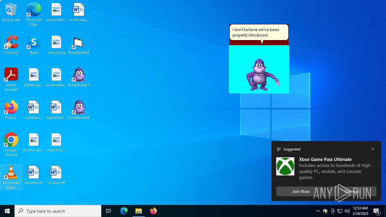Image resolution: width=386 pixels, height=217 pixels.
Task: Open Edge from the taskbar
Action: point(124,211)
